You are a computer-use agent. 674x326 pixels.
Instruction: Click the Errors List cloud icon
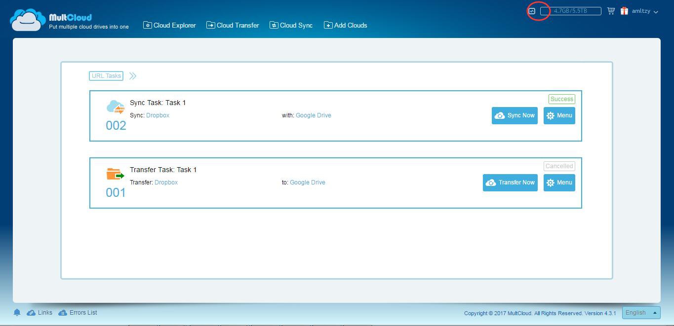tap(63, 313)
